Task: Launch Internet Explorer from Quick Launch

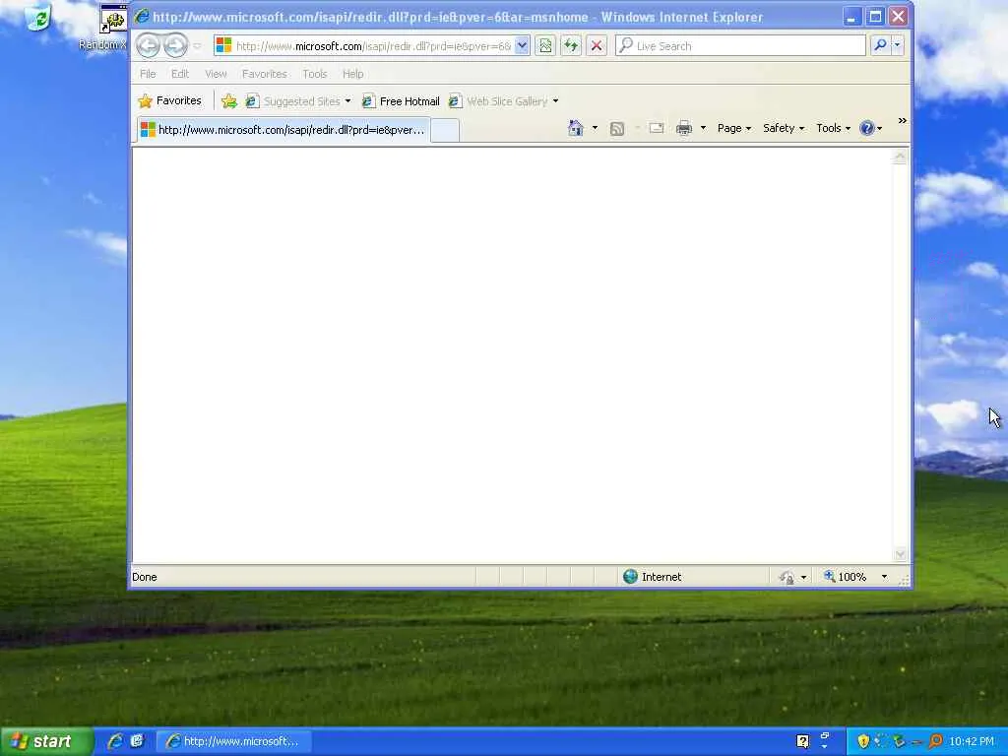Action: click(x=115, y=741)
